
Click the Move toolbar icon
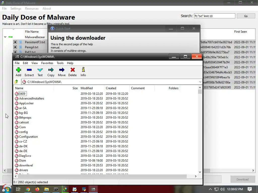click(62, 70)
